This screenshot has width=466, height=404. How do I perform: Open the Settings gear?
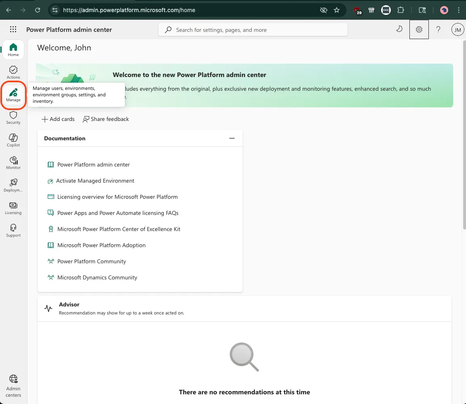(419, 29)
